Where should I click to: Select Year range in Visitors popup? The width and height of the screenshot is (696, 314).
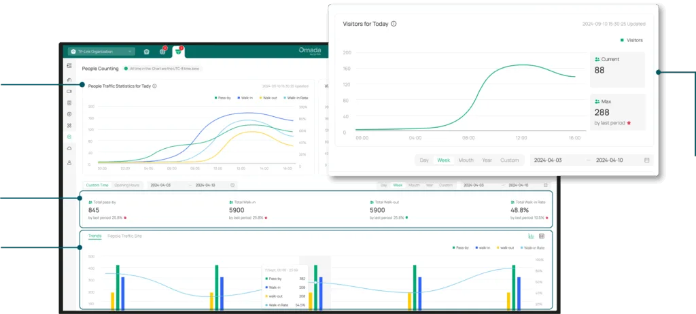point(487,160)
